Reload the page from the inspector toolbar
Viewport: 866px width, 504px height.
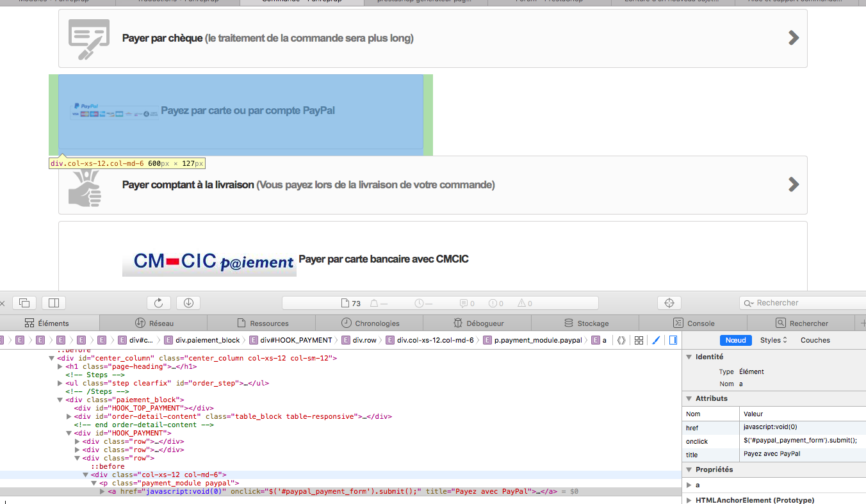click(159, 303)
